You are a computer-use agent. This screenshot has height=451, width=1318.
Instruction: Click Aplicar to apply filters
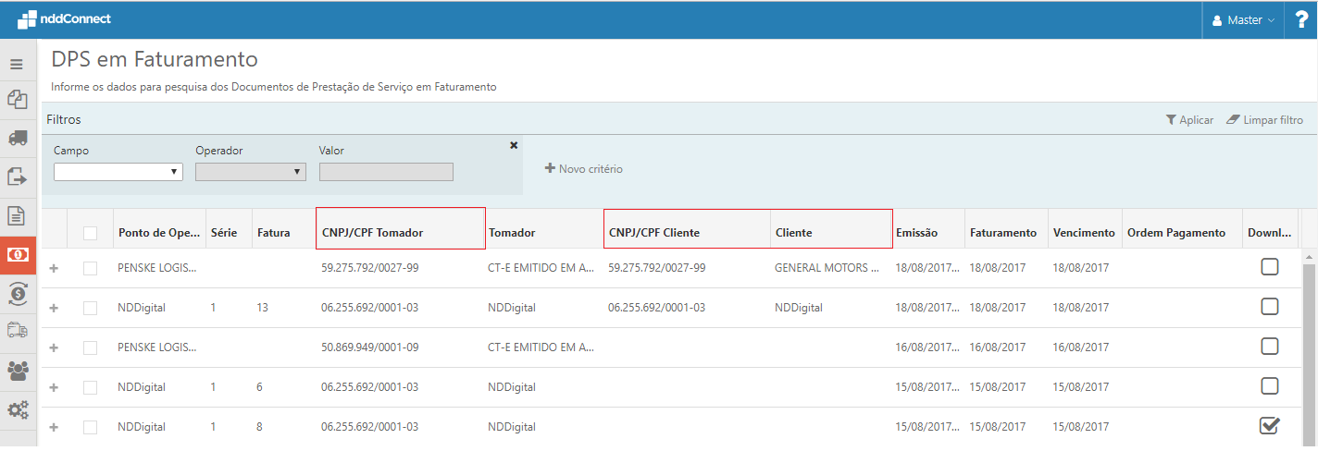[x=1189, y=120]
